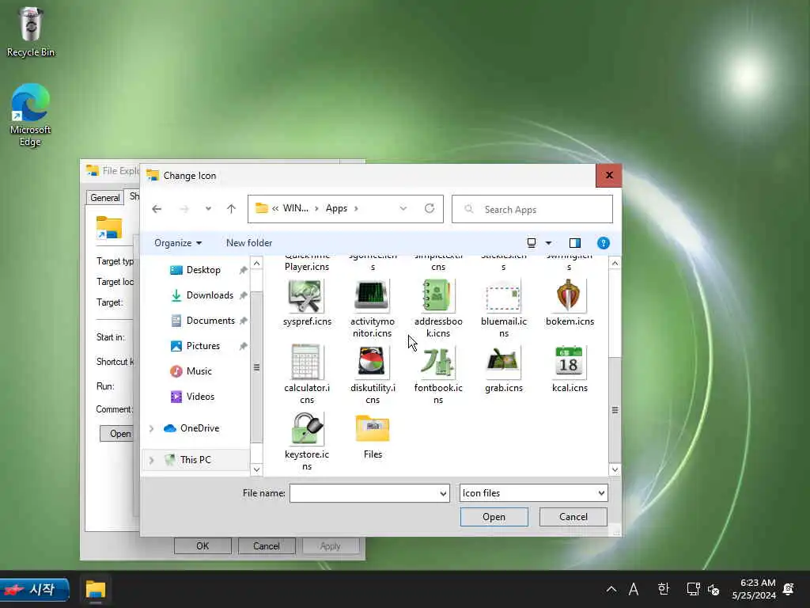The height and width of the screenshot is (608, 810).
Task: Go back with the left arrow
Action: pyautogui.click(x=157, y=209)
